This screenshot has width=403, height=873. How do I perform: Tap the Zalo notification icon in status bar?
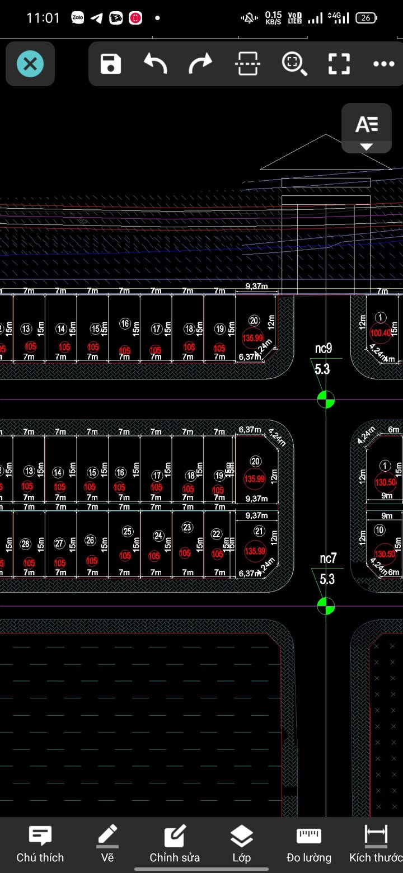coord(78,18)
